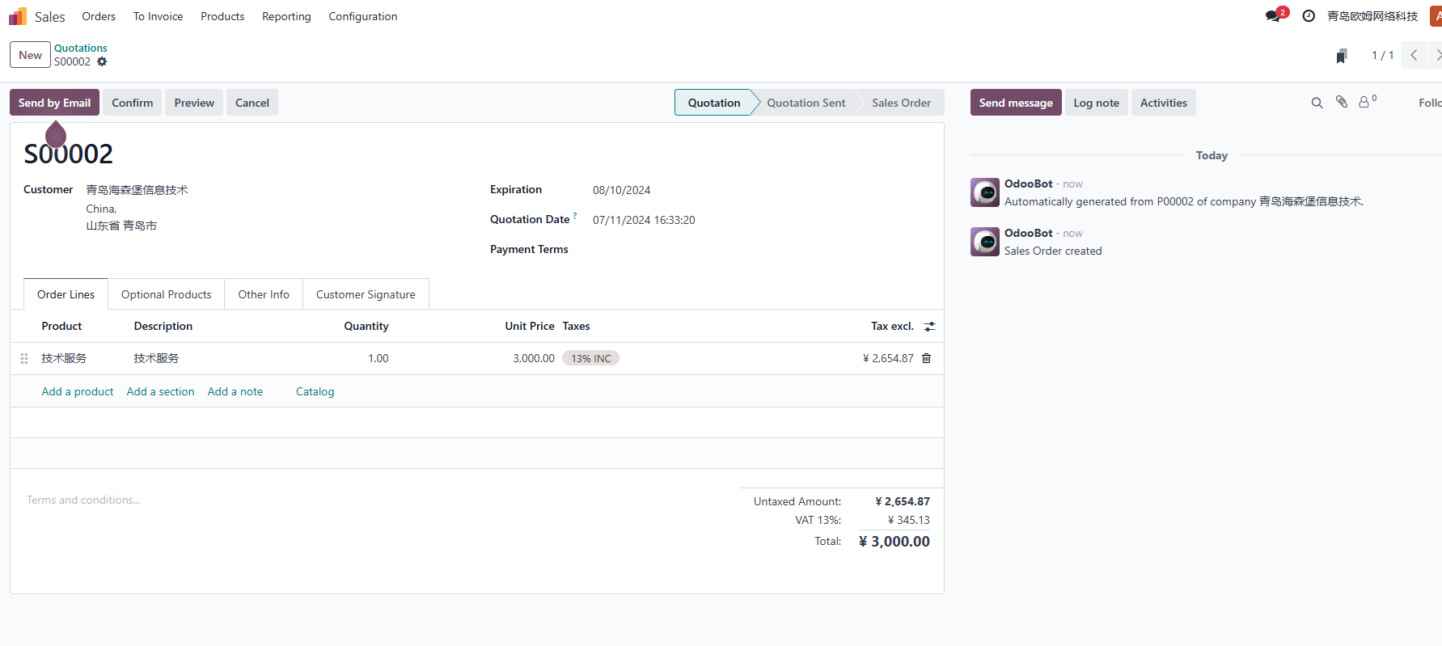
Task: Open attachments paperclip icon in chatter
Action: [x=1342, y=102]
